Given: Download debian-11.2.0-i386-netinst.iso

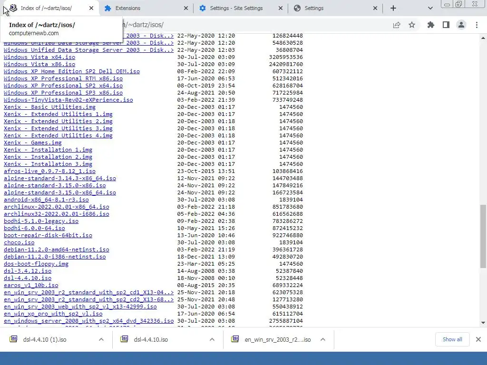Looking at the screenshot, I should tap(55, 257).
